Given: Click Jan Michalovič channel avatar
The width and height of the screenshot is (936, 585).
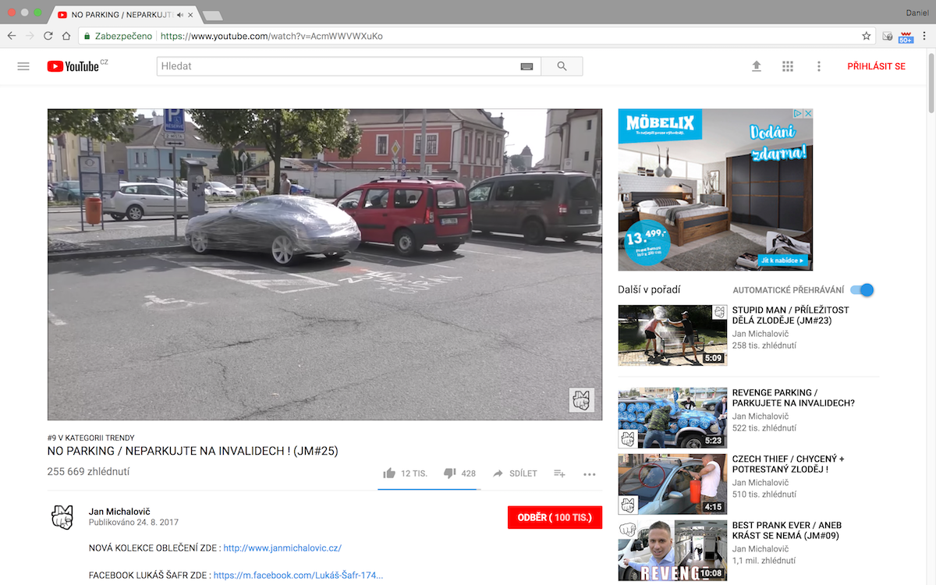Looking at the screenshot, I should pos(62,516).
